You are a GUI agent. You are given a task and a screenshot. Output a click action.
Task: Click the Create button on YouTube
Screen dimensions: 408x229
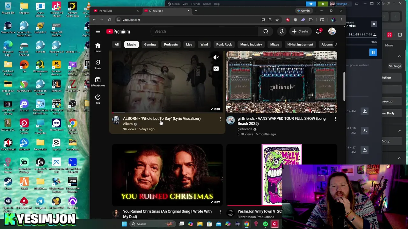[300, 31]
